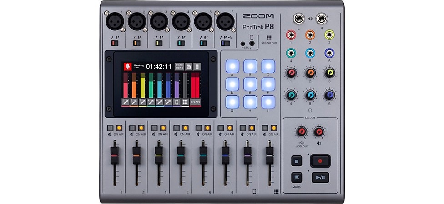The width and height of the screenshot is (444, 204).
Task: Trigger sound pad H
Action: 250,102
